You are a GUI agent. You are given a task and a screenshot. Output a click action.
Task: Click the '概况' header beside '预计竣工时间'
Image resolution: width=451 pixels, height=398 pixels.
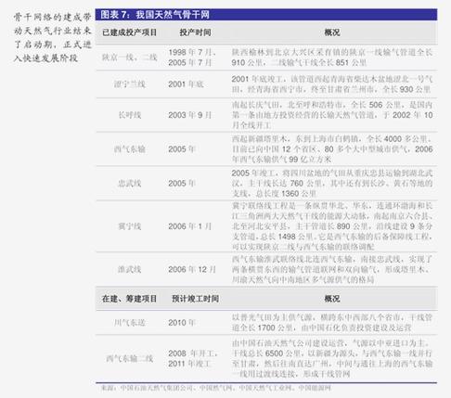332,299
